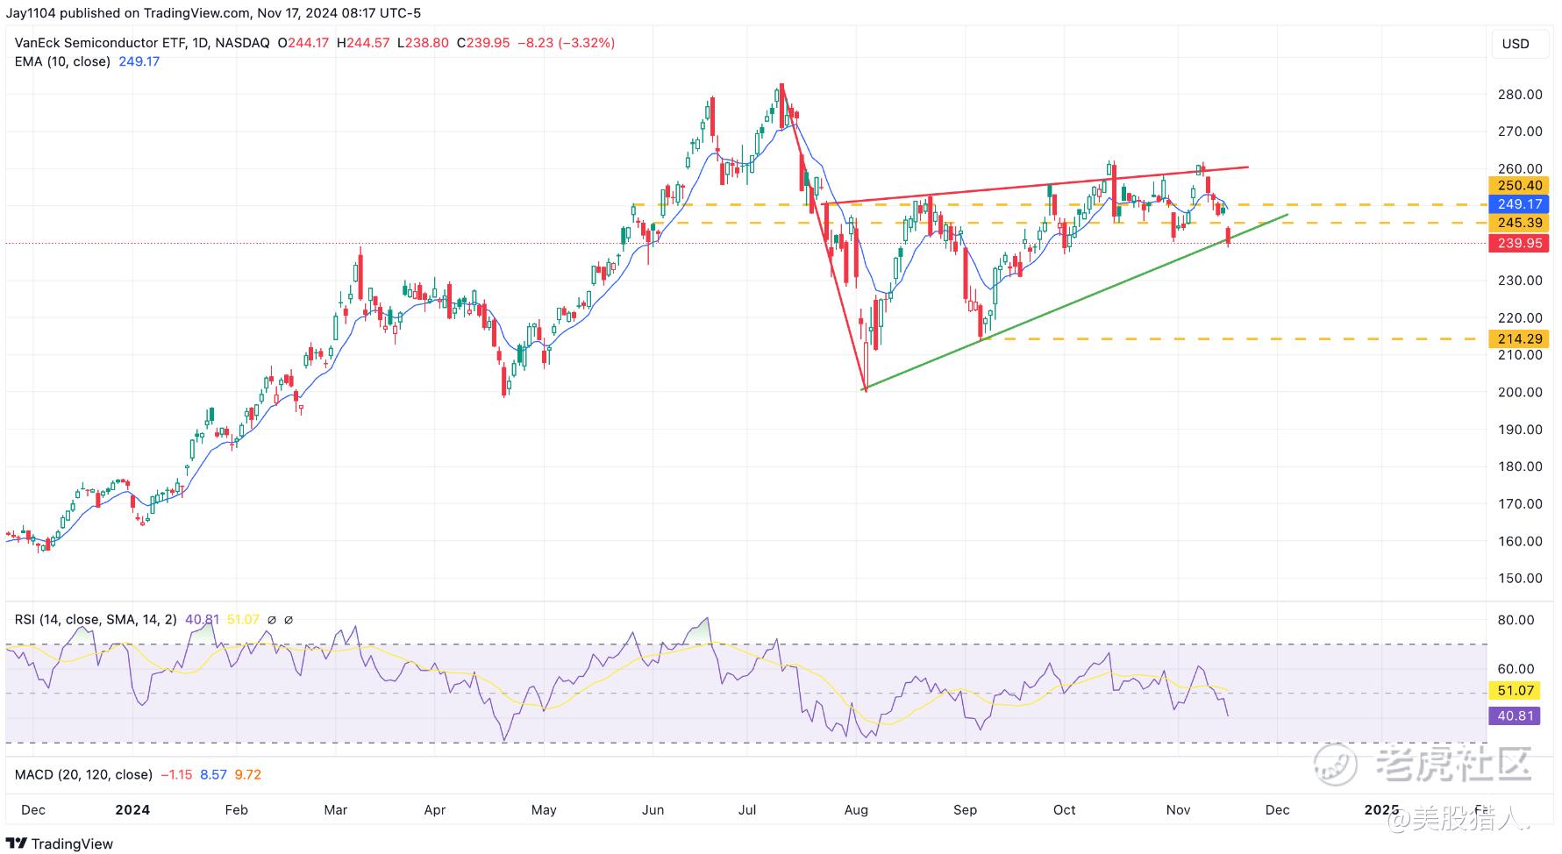Click the high value 'H244.57'

363,42
